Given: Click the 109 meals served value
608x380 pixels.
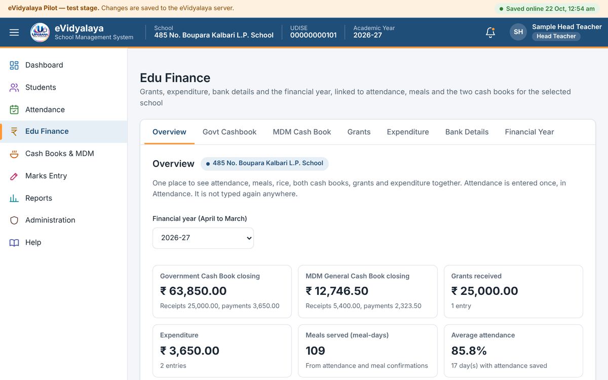Looking at the screenshot, I should click(x=316, y=351).
